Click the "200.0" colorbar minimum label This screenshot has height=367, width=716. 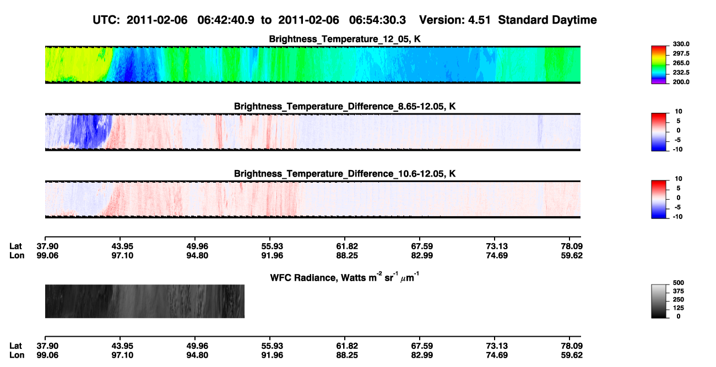[x=681, y=82]
